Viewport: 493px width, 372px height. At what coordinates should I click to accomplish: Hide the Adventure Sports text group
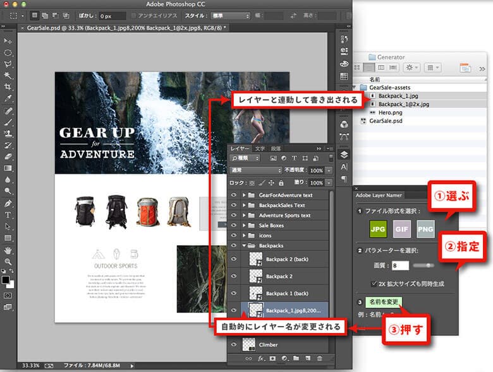234,215
